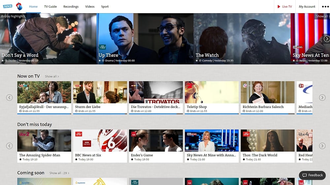Click the Sky News logo on Sky News At Ten
The image size is (330, 185).
tap(298, 47)
